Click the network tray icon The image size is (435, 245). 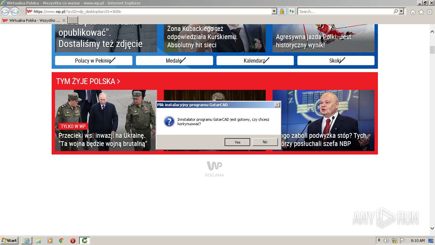click(395, 241)
